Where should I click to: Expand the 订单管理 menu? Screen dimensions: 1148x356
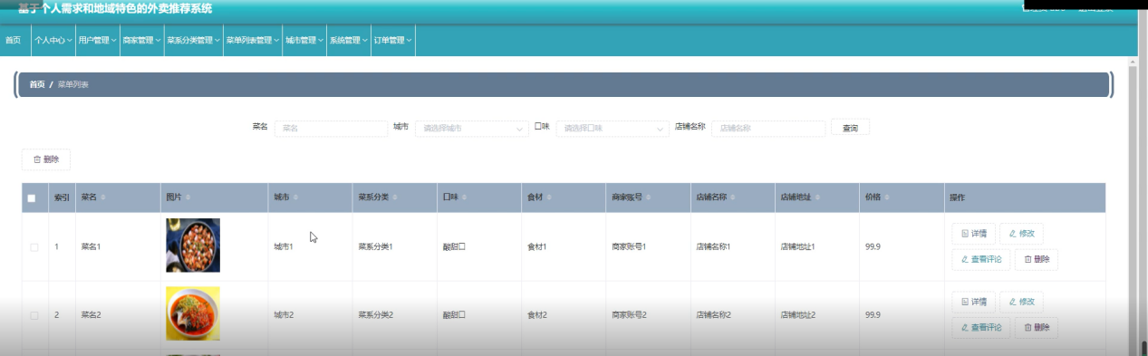(392, 40)
